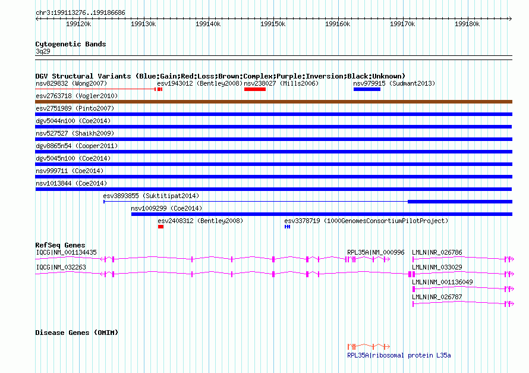Viewport: 529px width, 373px height.
Task: Click the blue bar under nsv1013844
Action: click(273, 189)
